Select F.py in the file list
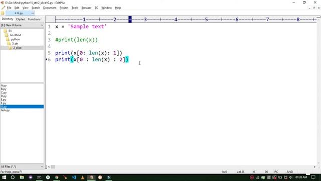This screenshot has width=321, height=181. click(x=4, y=103)
